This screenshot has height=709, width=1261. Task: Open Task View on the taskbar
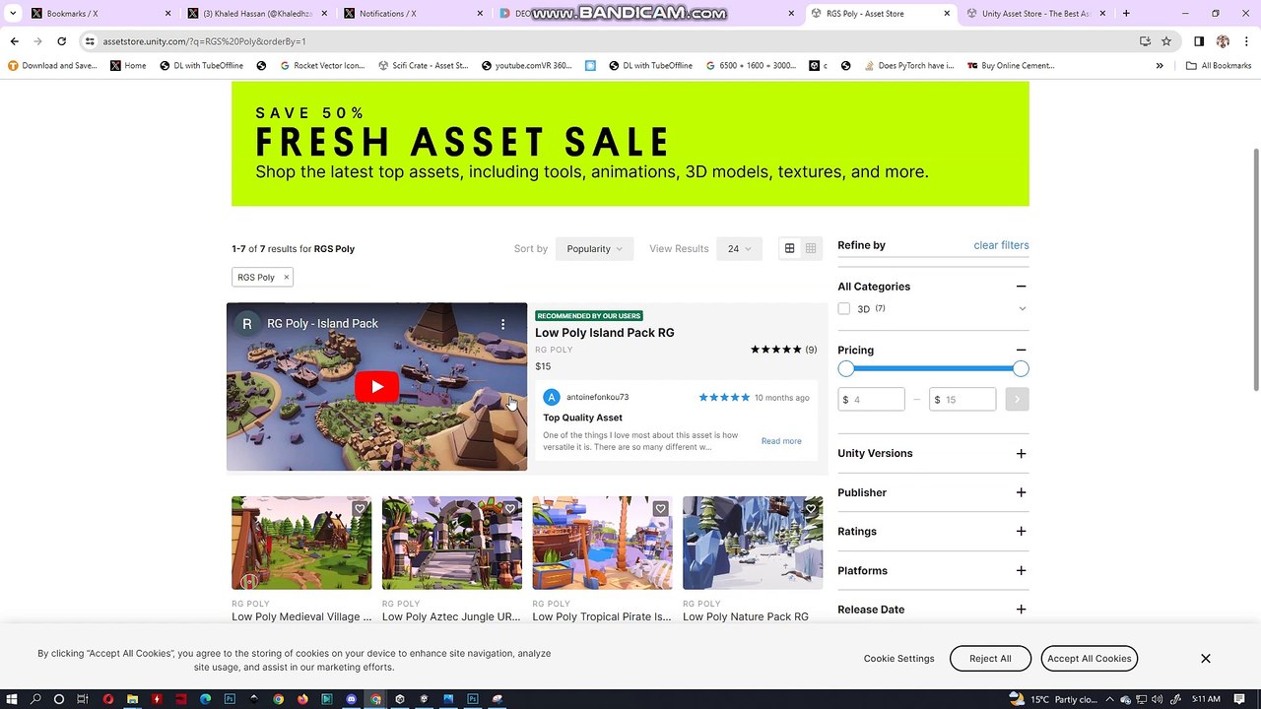point(83,699)
